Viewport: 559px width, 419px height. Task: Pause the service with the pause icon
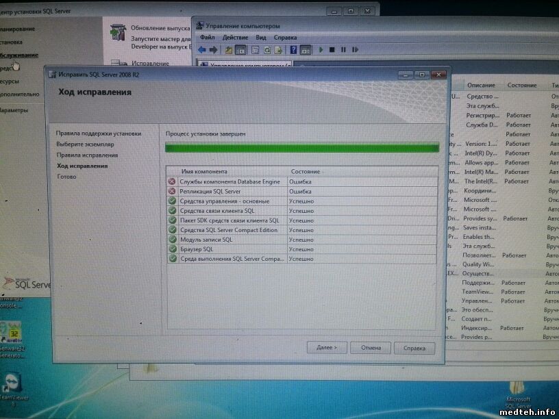point(343,50)
